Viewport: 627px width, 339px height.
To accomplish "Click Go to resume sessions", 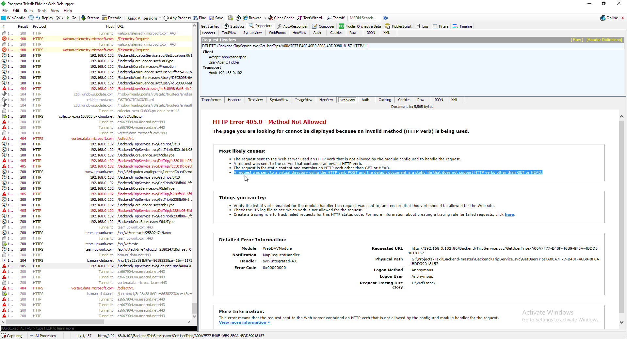I will (x=71, y=18).
